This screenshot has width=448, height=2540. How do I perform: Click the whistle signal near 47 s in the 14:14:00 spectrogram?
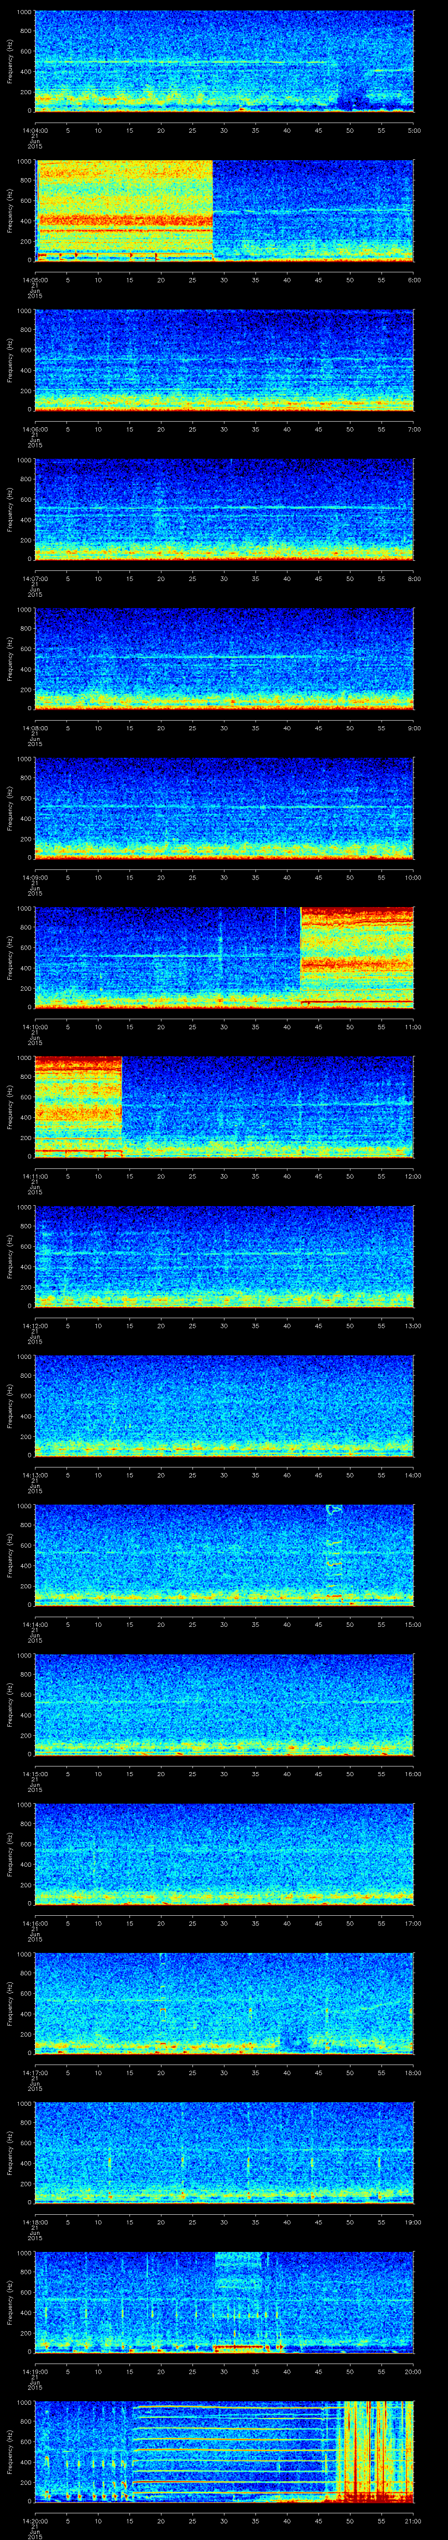334,1552
